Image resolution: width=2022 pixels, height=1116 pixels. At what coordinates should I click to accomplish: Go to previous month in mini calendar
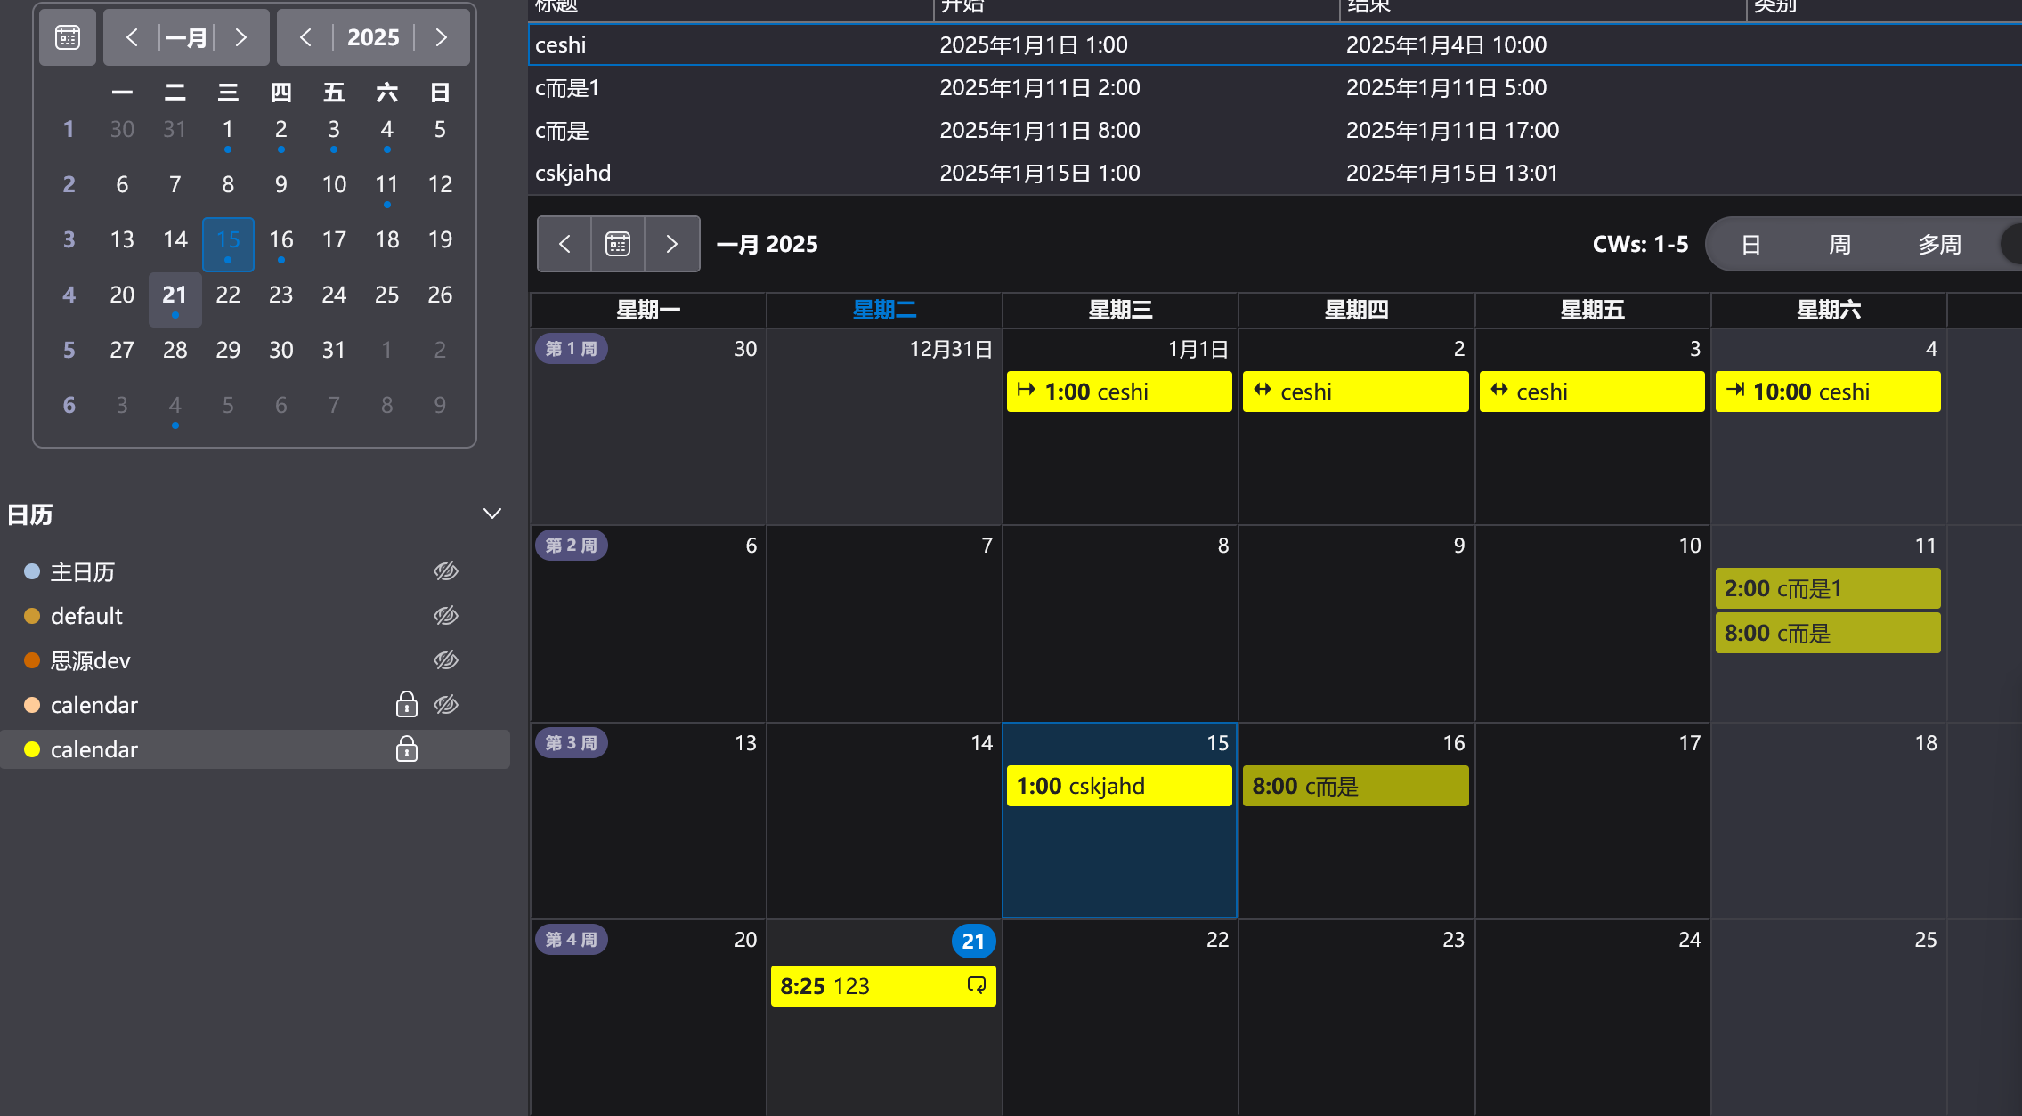click(x=132, y=37)
